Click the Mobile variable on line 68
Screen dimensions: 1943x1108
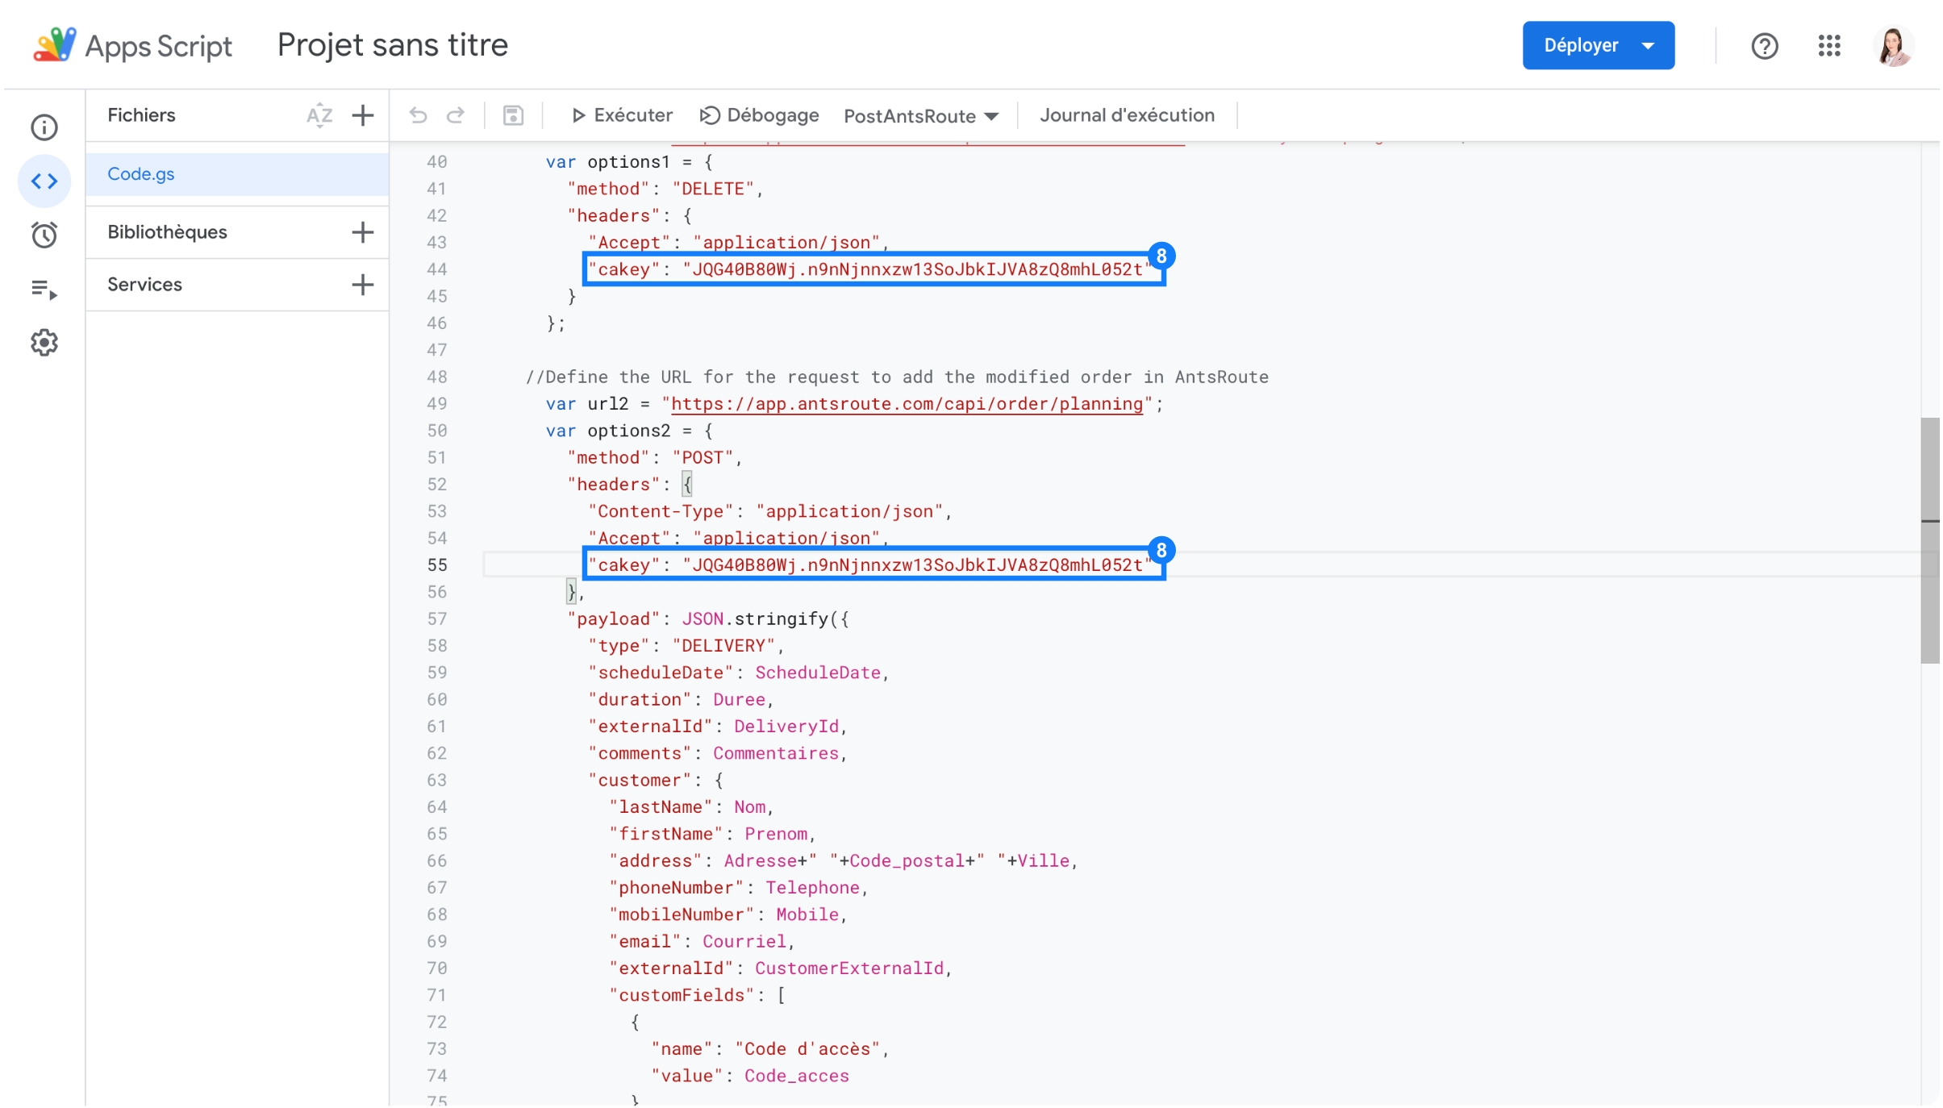pyautogui.click(x=807, y=914)
